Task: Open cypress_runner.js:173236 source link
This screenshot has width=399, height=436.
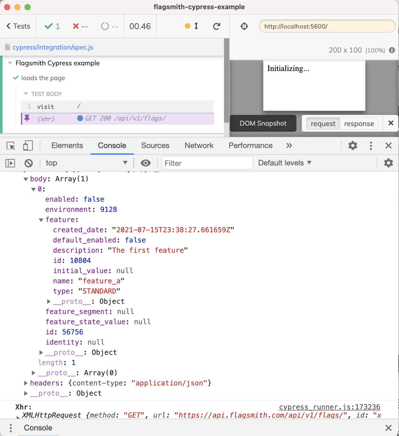Action: coord(330,407)
